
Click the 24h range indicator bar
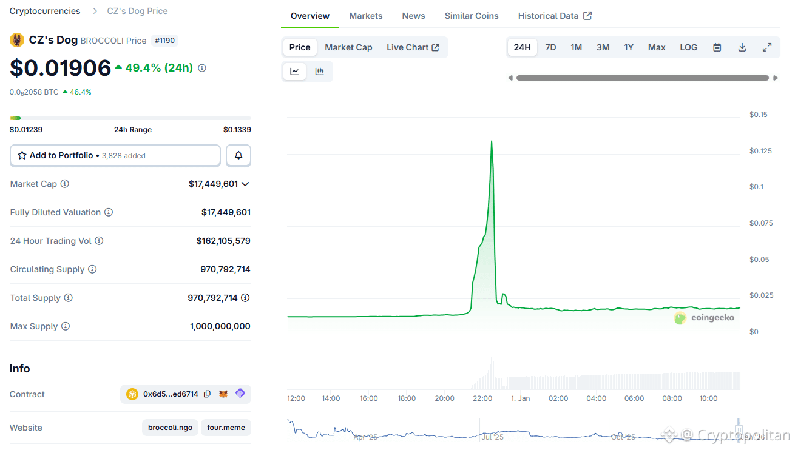pos(129,118)
